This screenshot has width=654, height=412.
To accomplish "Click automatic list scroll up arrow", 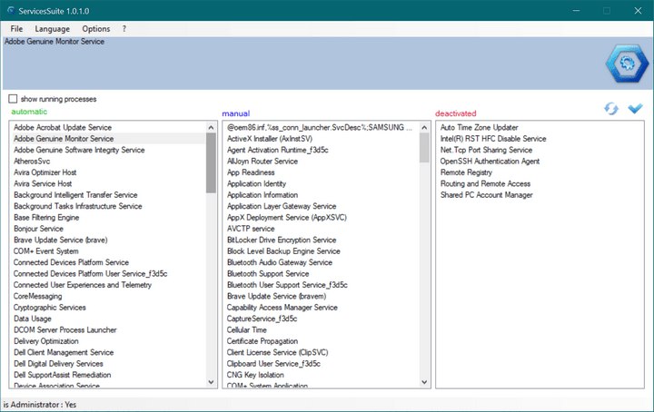I will 211,127.
